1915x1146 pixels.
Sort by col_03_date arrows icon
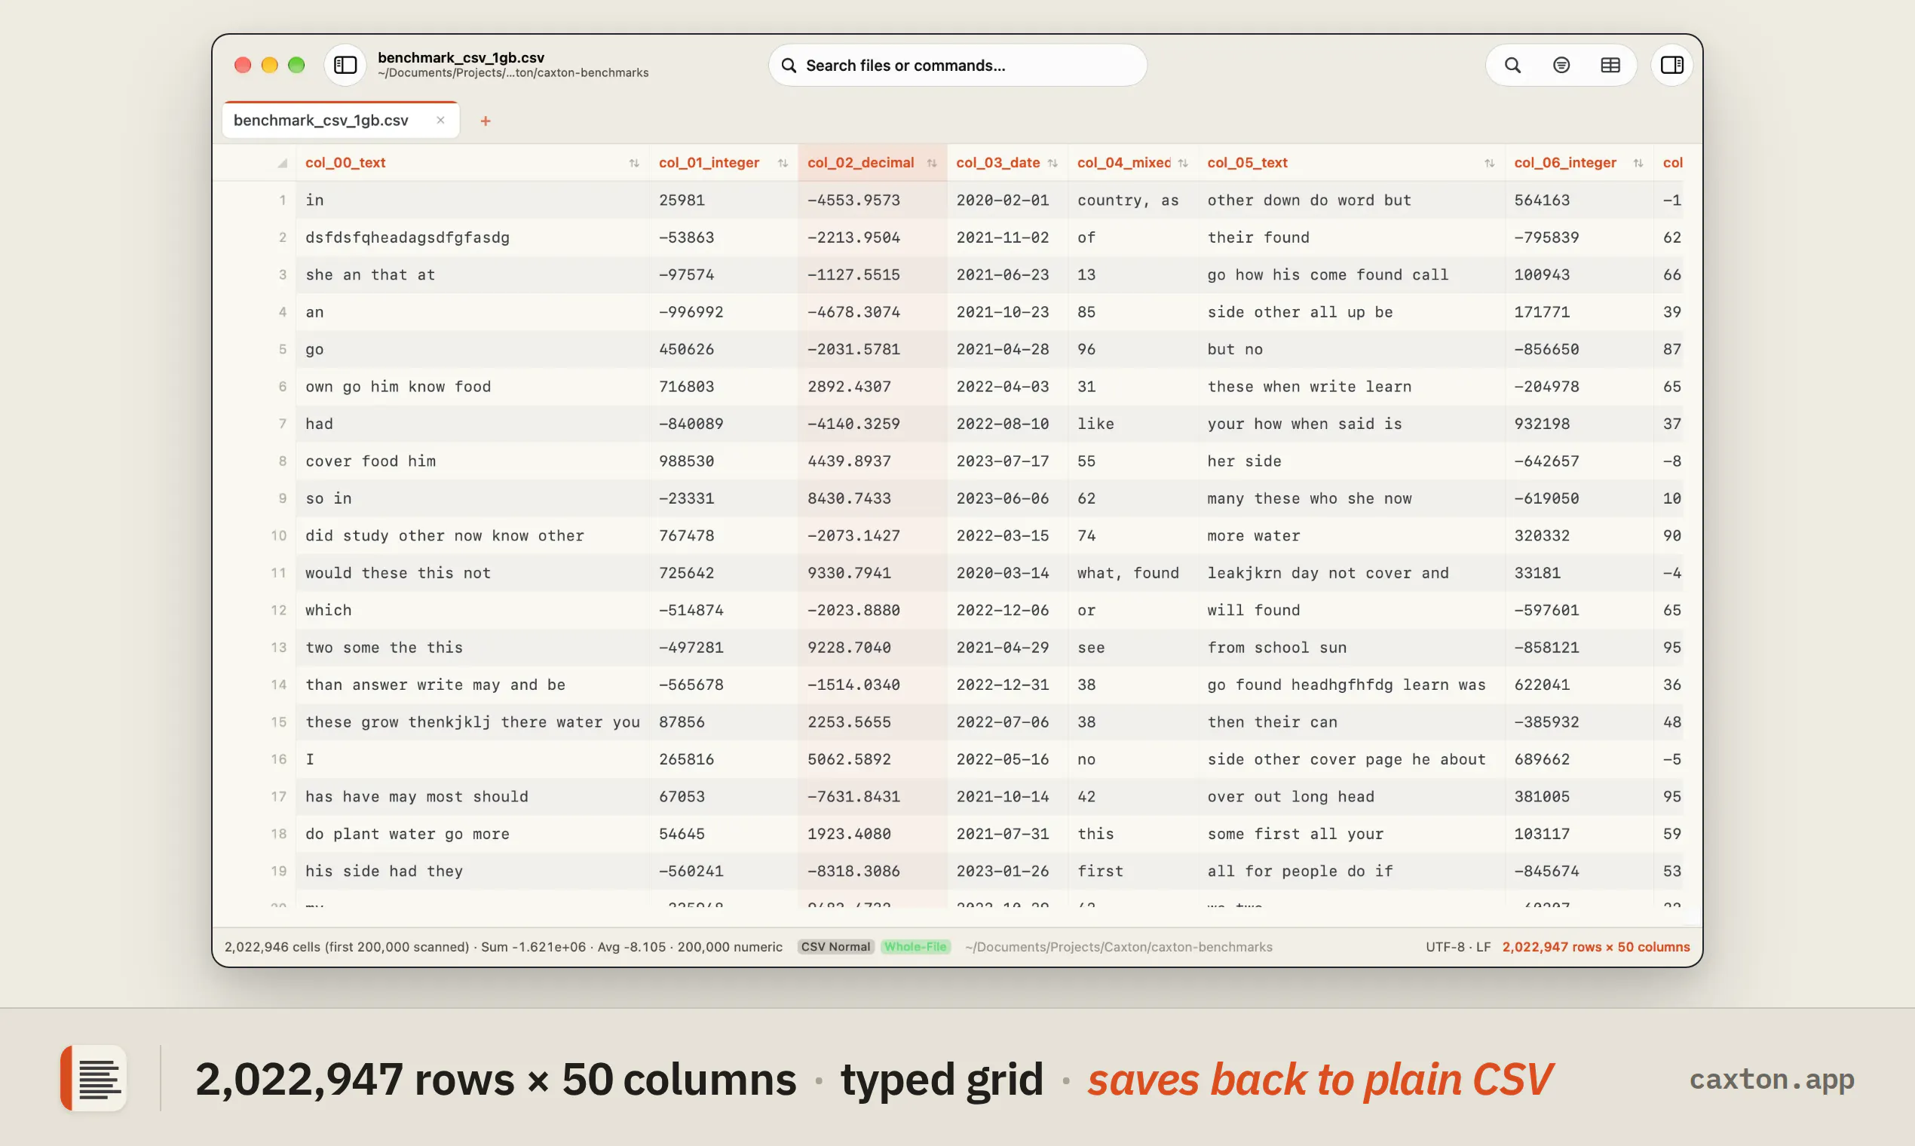pos(1052,163)
